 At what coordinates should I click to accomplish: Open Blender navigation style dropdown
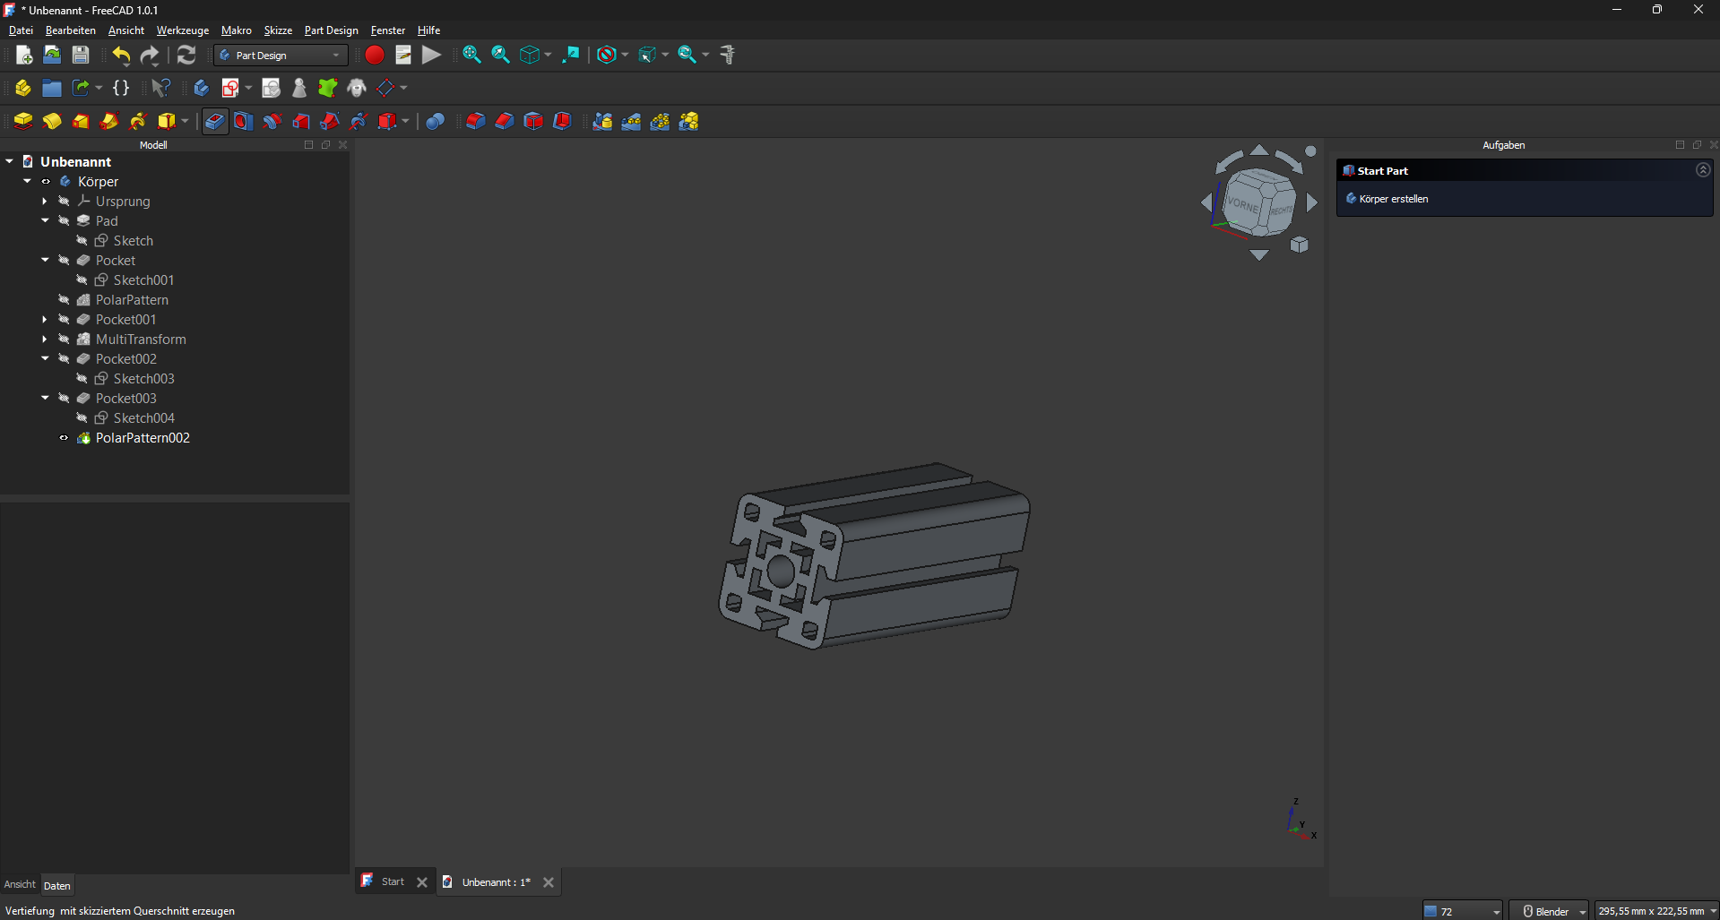tap(1550, 911)
